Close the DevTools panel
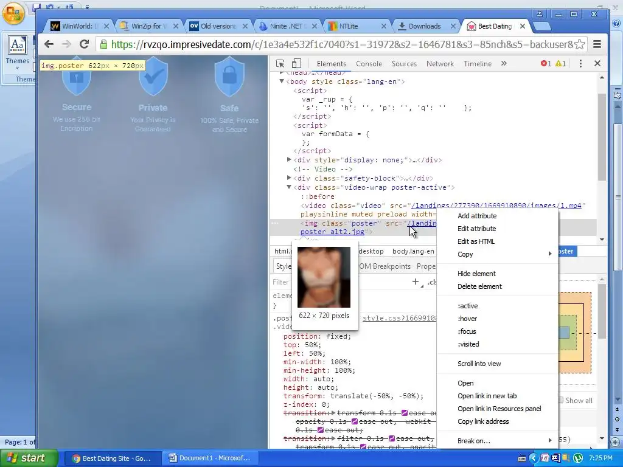This screenshot has height=467, width=623. [x=597, y=63]
